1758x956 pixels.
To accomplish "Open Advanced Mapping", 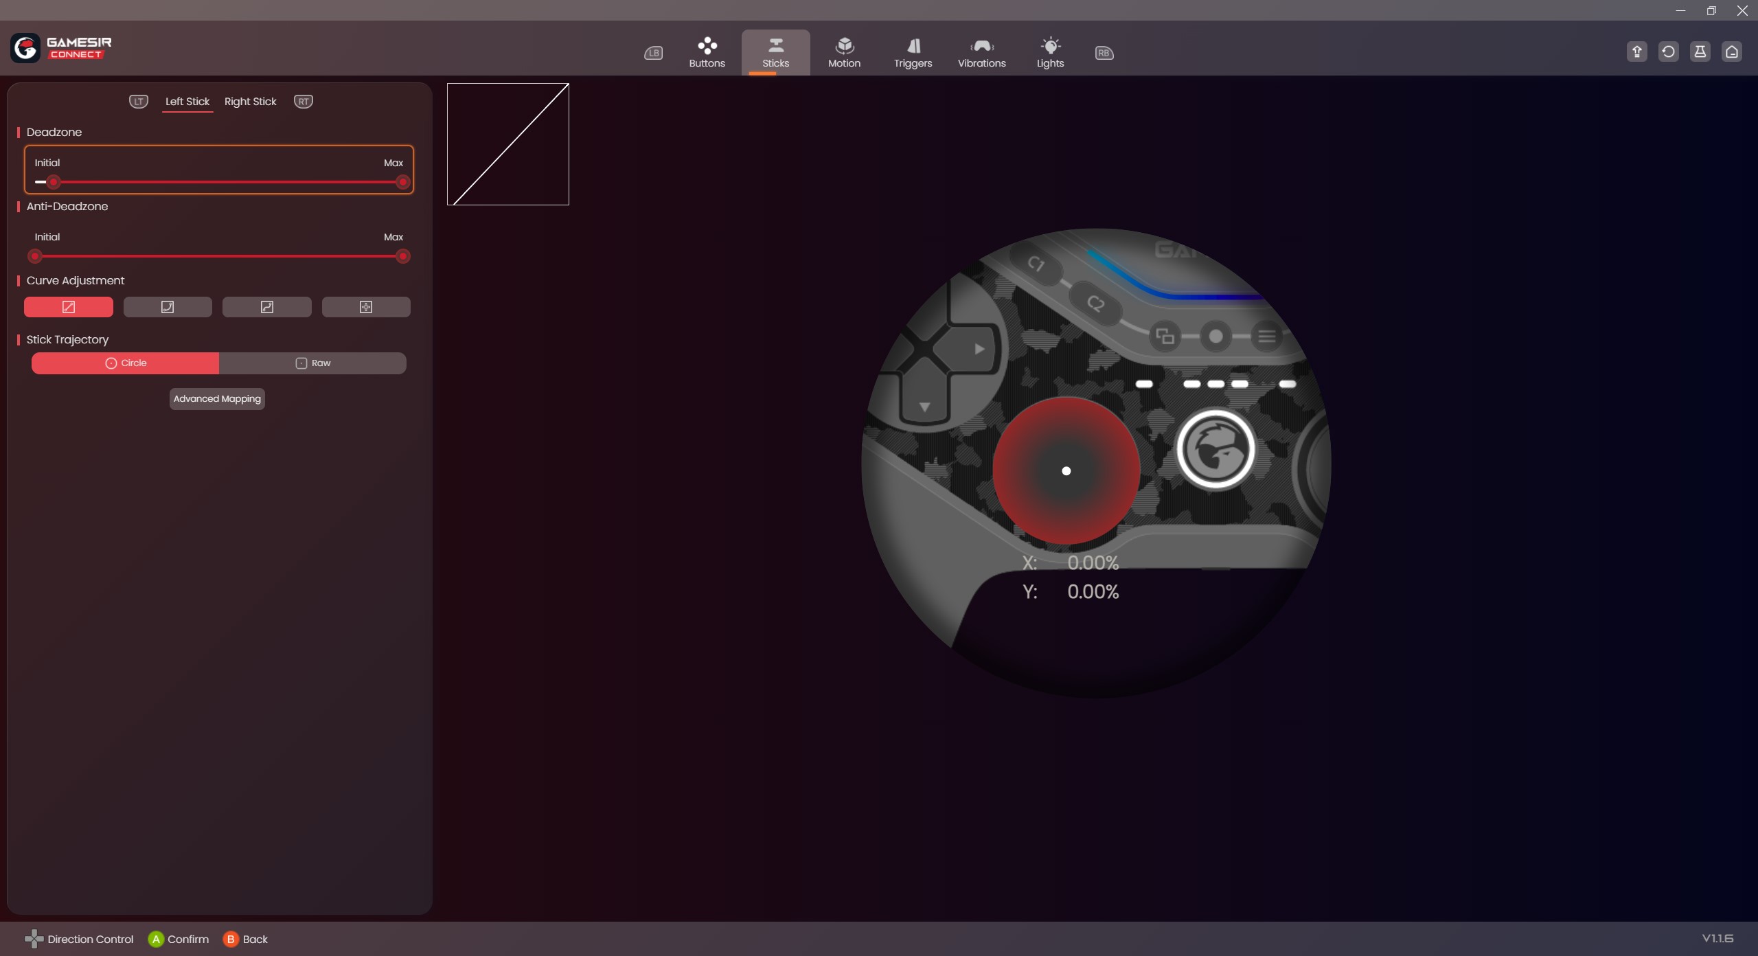I will click(217, 399).
